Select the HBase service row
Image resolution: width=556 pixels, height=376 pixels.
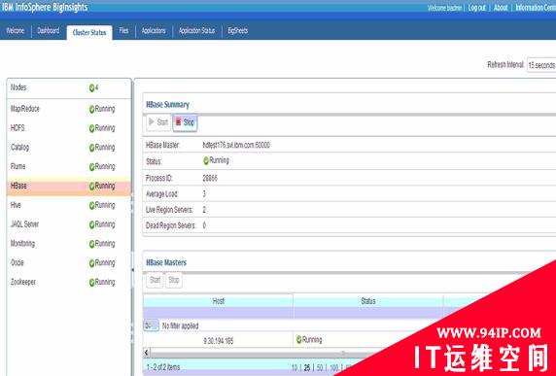click(69, 186)
